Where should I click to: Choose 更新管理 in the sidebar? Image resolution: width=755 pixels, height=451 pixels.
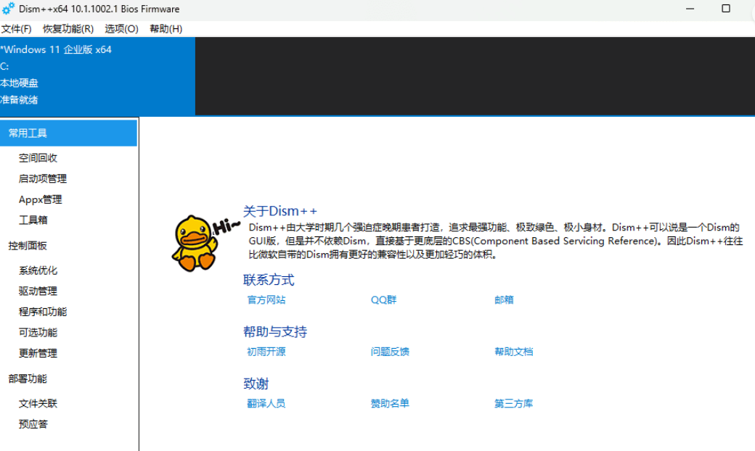coord(38,353)
